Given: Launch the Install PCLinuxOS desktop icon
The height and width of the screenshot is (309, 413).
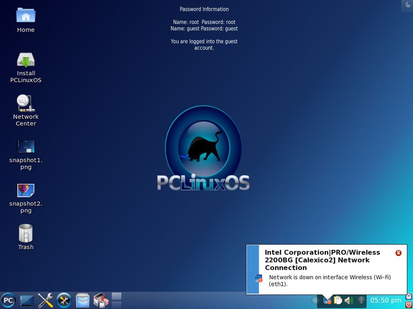Looking at the screenshot, I should (25, 60).
